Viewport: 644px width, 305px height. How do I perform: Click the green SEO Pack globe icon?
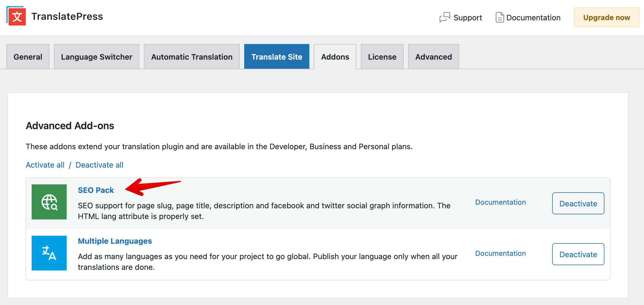tap(49, 202)
